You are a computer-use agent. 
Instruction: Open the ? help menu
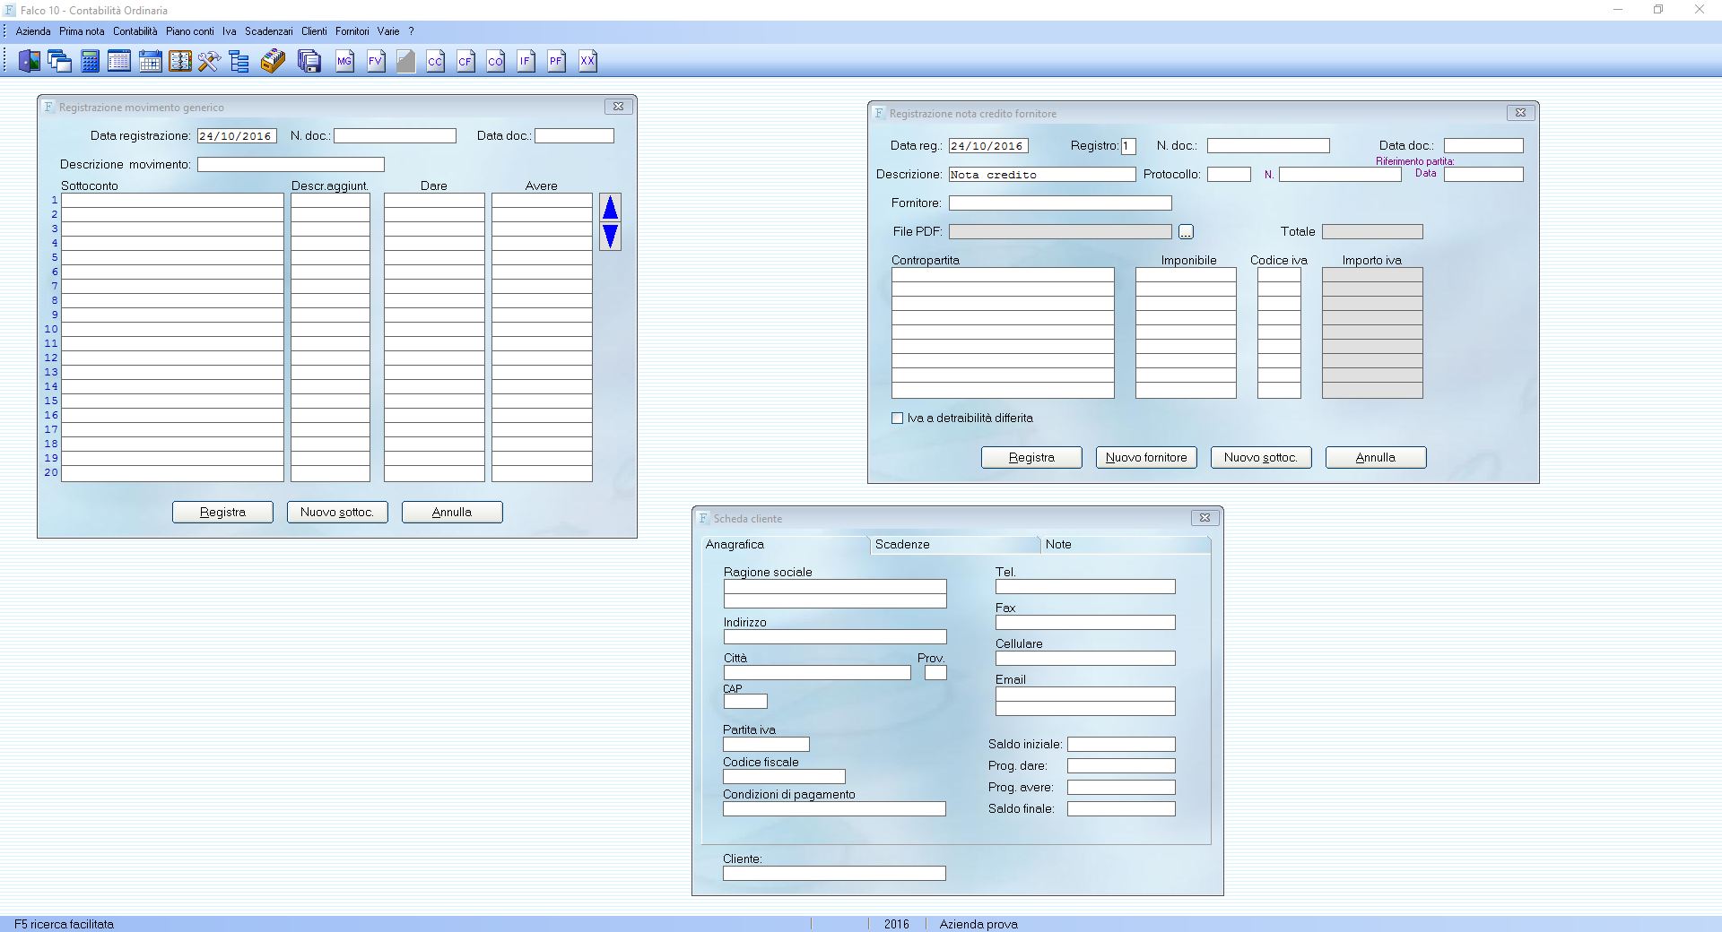tap(412, 31)
